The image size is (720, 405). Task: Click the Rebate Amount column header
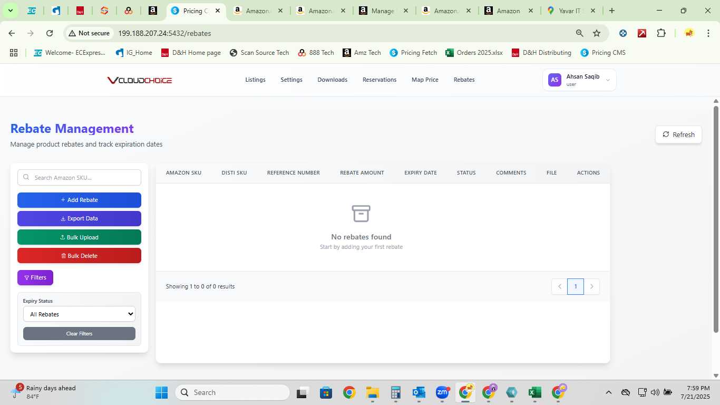[362, 172]
